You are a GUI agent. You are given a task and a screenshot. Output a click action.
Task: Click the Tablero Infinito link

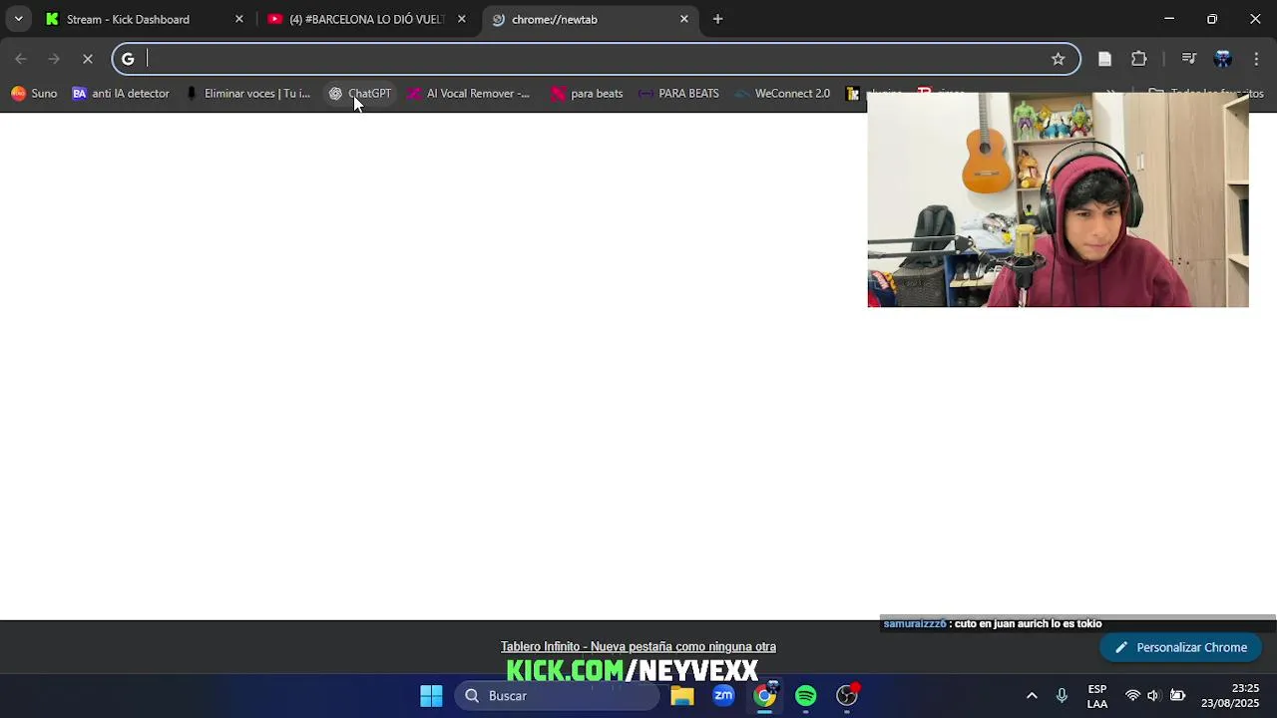click(638, 647)
